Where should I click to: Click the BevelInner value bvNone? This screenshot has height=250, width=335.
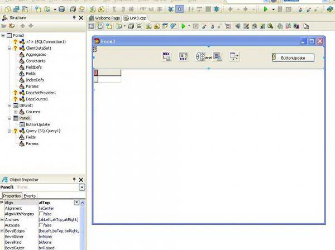coord(45,237)
